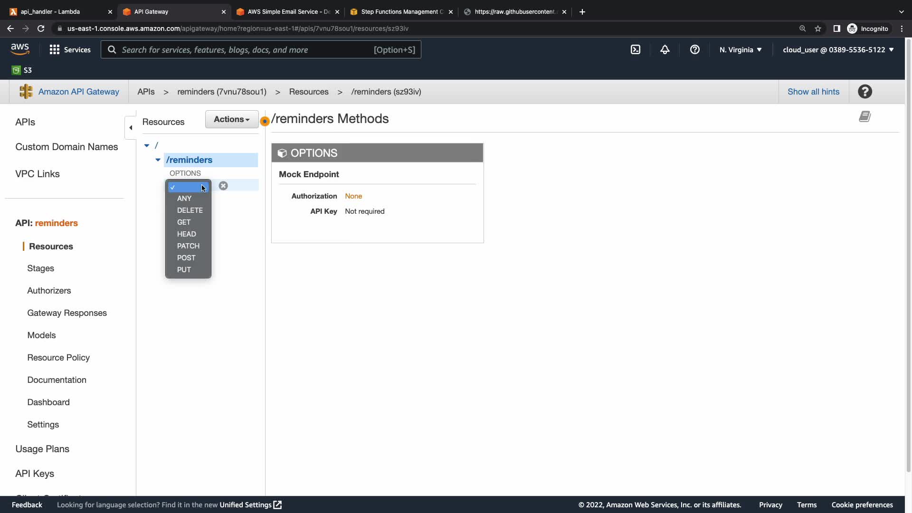Select GET in the method list
912x513 pixels.
click(184, 222)
